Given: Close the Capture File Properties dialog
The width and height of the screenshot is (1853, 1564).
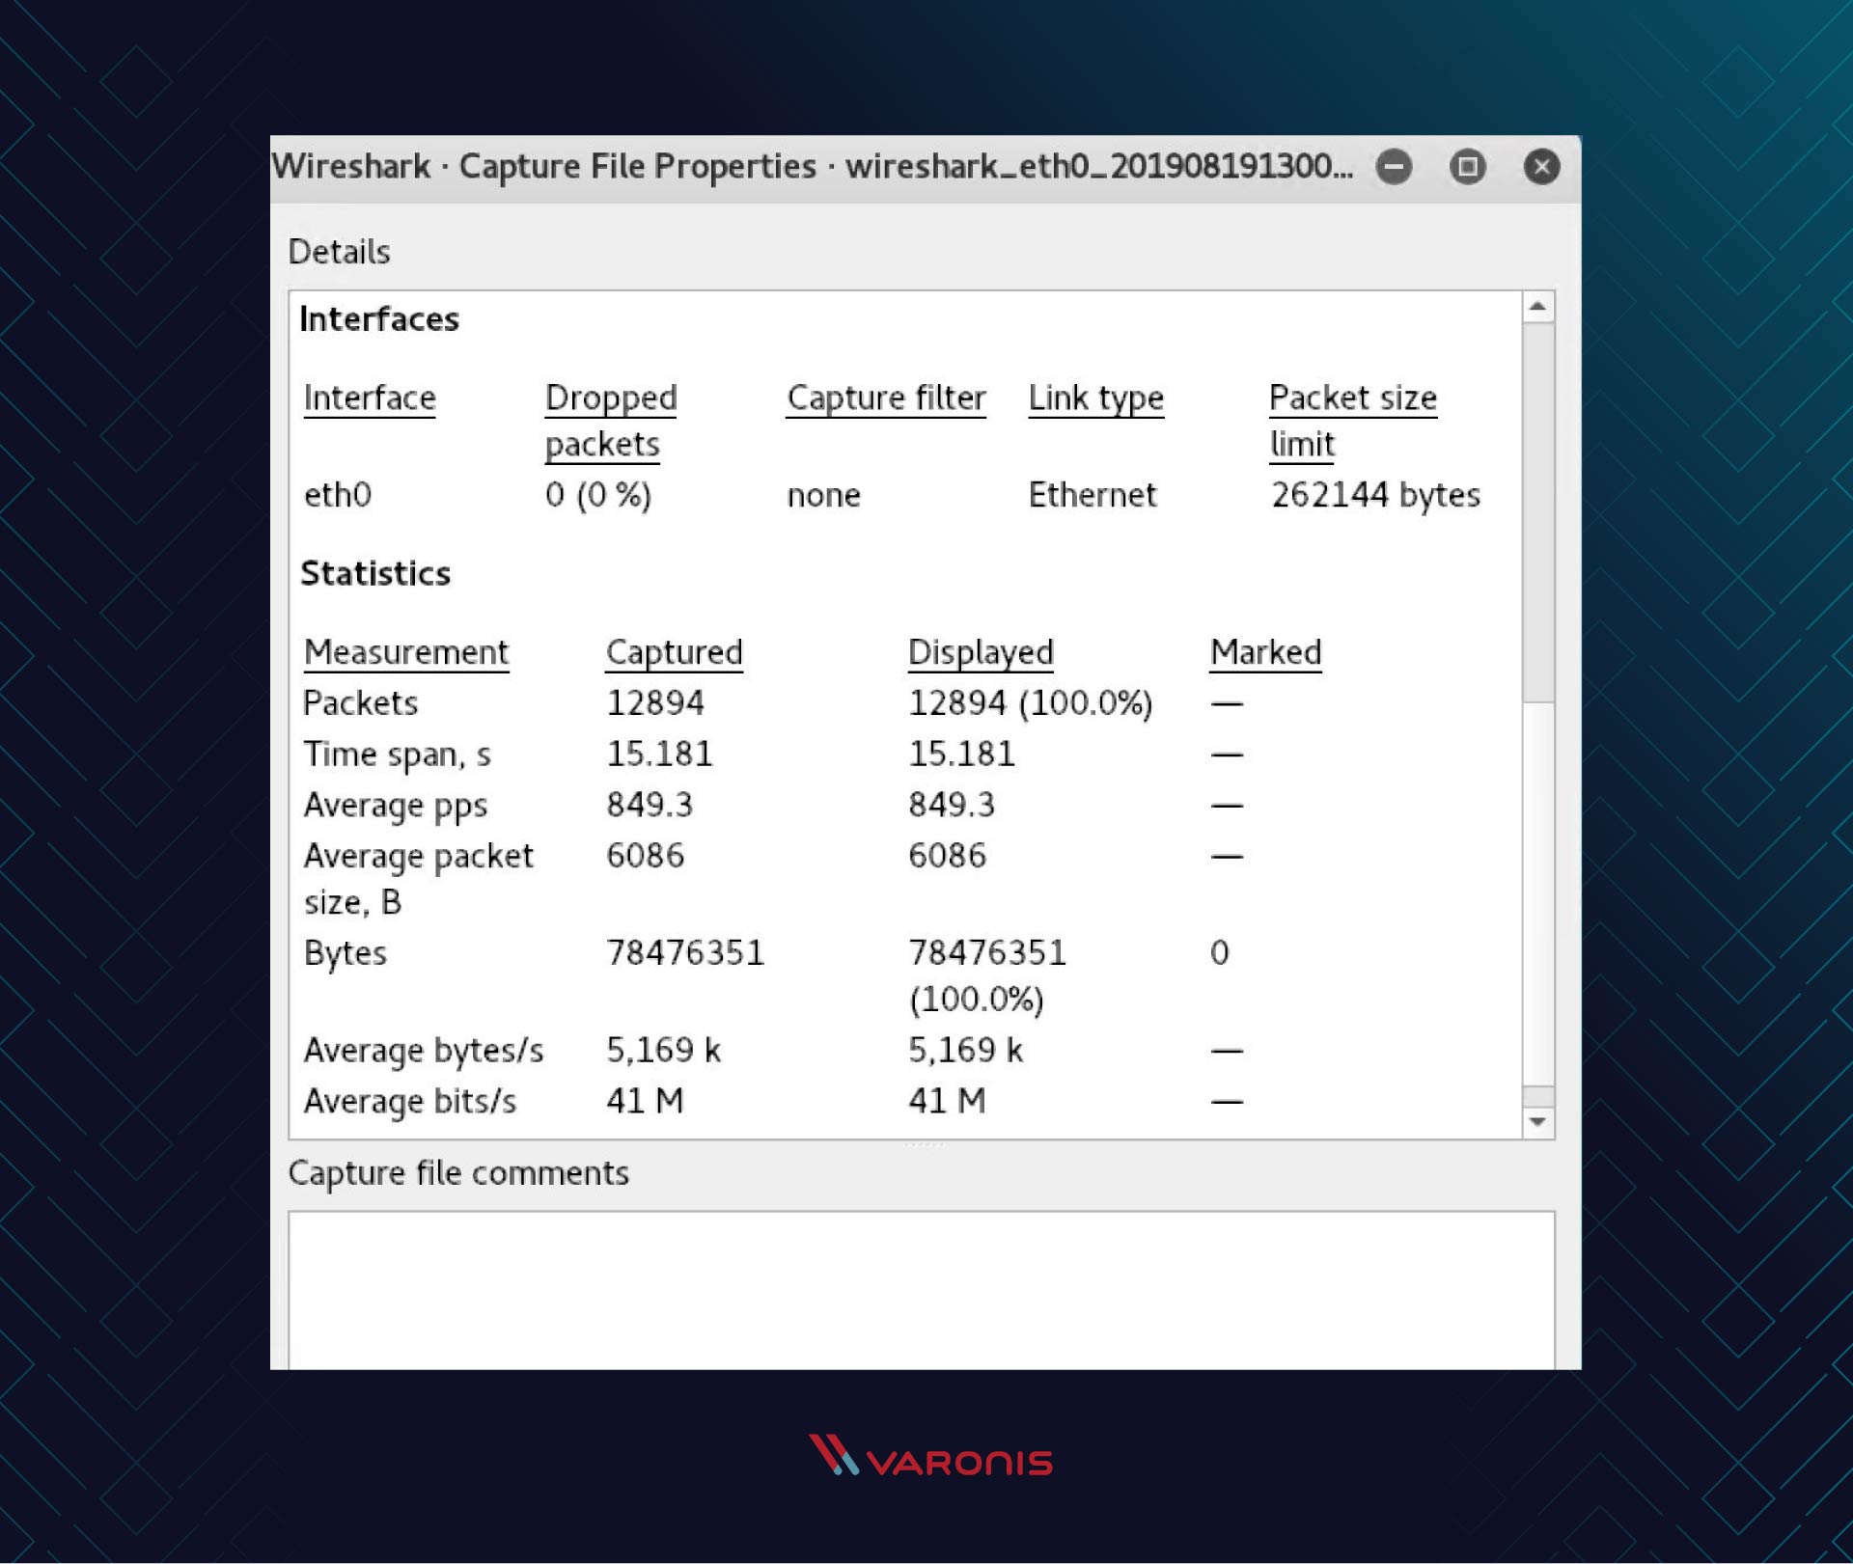Looking at the screenshot, I should [x=1541, y=167].
